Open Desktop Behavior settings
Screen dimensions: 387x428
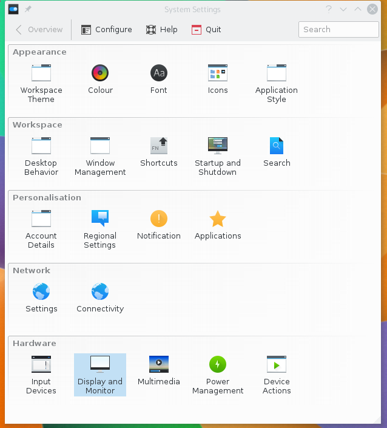pos(41,157)
